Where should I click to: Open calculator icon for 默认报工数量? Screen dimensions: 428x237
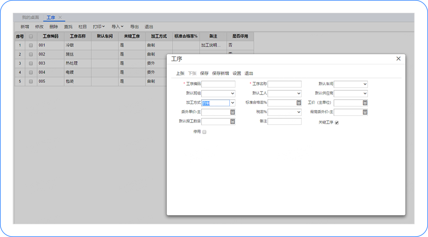point(232,121)
